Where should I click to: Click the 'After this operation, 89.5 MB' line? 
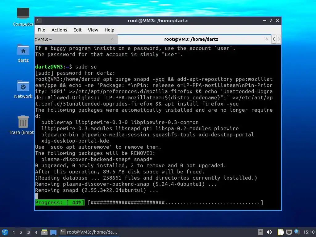(120, 172)
